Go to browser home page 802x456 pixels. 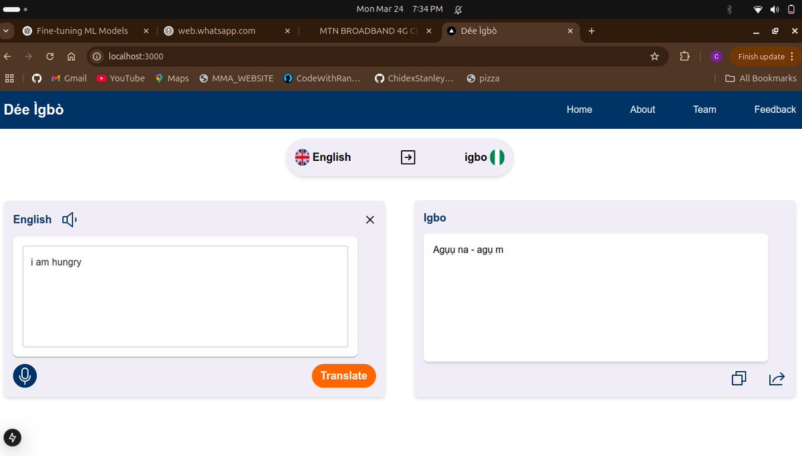pos(71,57)
